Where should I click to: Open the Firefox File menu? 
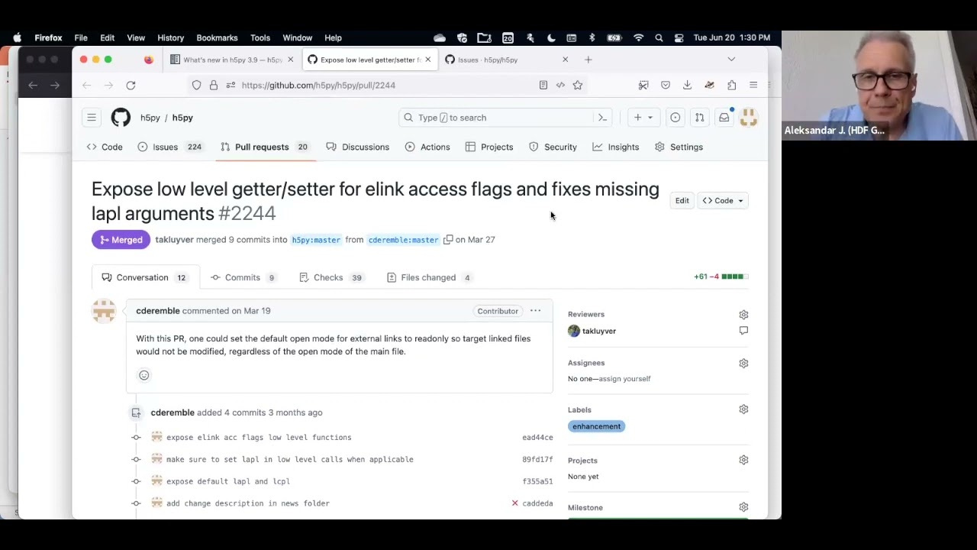pos(81,37)
